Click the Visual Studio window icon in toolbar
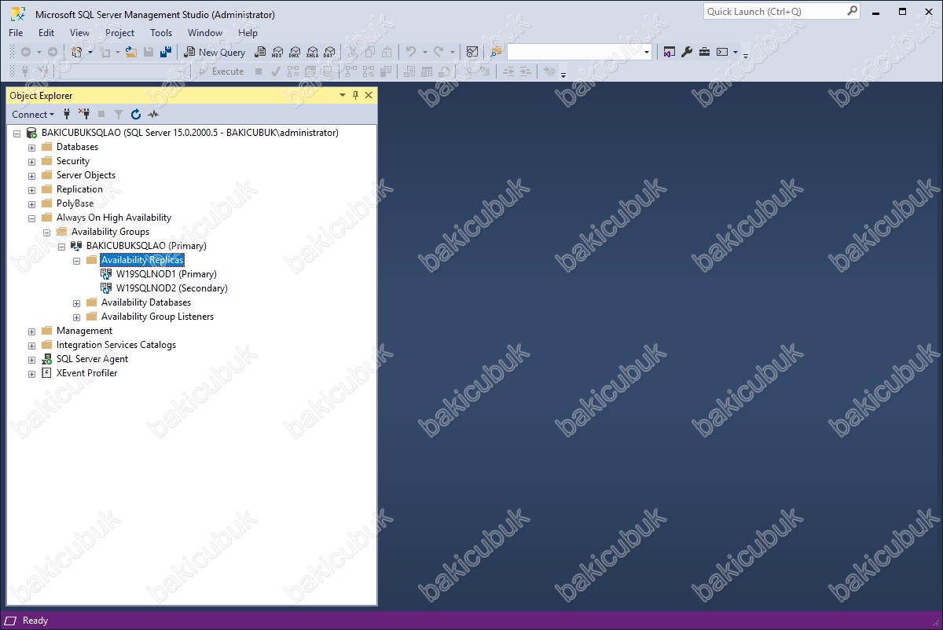The height and width of the screenshot is (630, 943). click(x=669, y=52)
